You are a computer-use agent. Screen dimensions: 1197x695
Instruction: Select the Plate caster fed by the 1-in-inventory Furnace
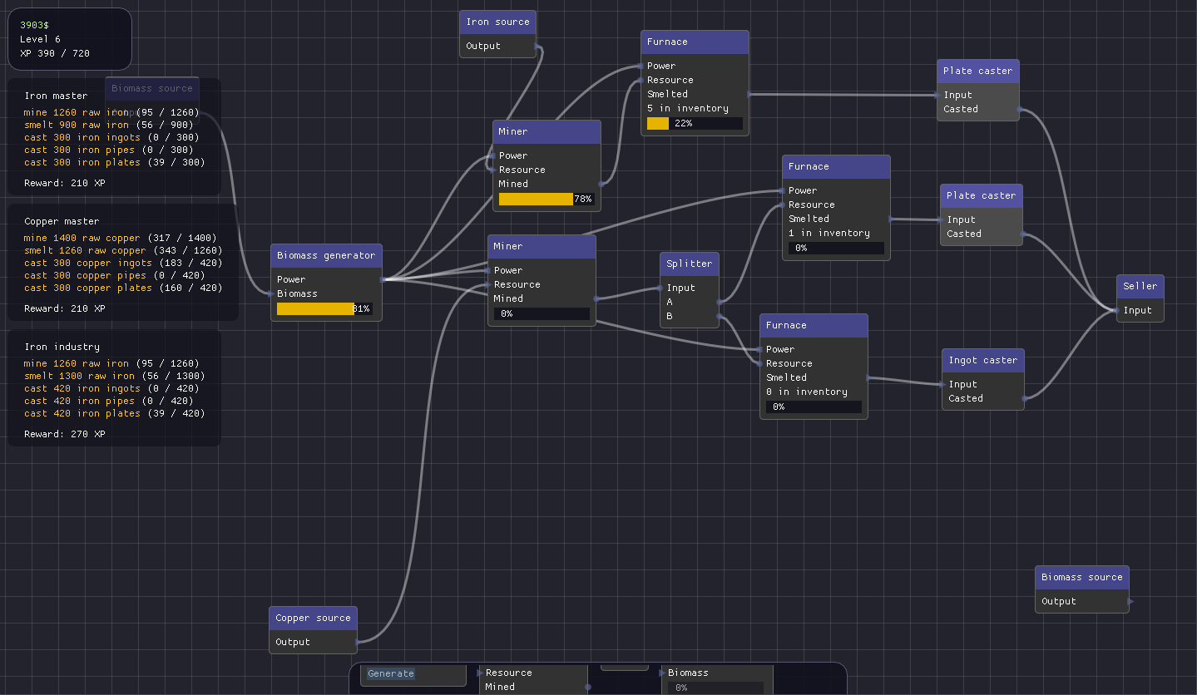coord(982,195)
